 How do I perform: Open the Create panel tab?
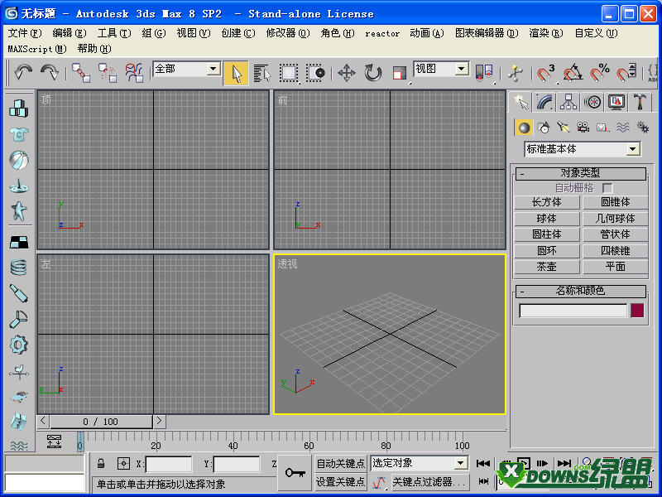pyautogui.click(x=520, y=102)
